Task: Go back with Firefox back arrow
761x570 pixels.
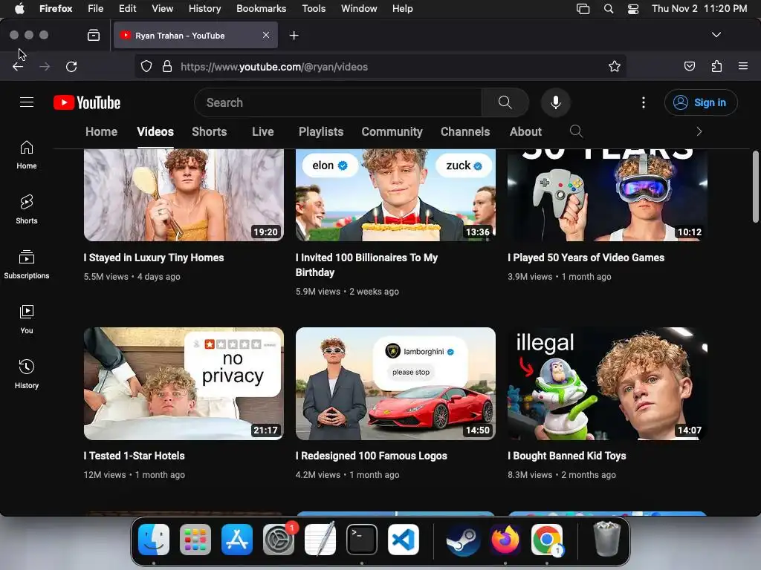Action: click(x=18, y=66)
